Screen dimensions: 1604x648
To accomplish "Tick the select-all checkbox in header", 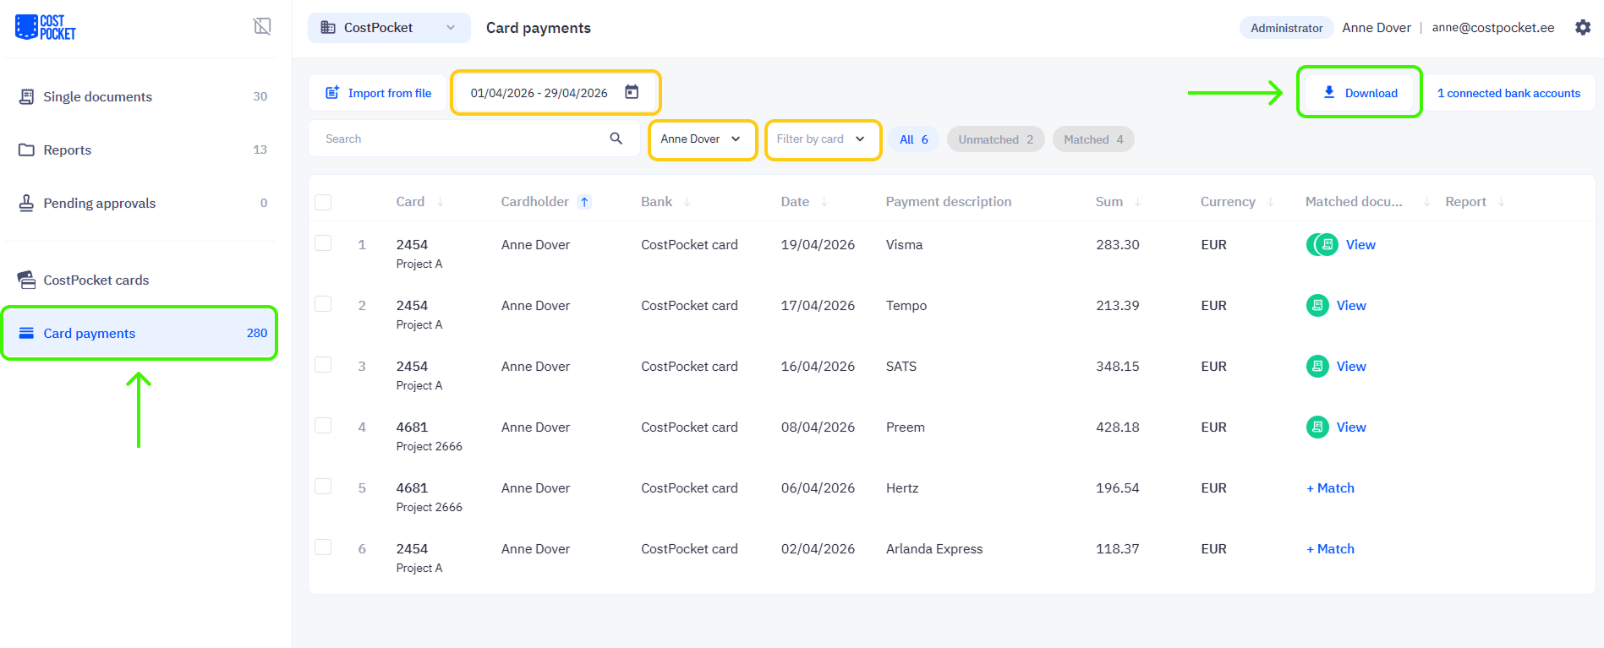I will click(x=323, y=202).
